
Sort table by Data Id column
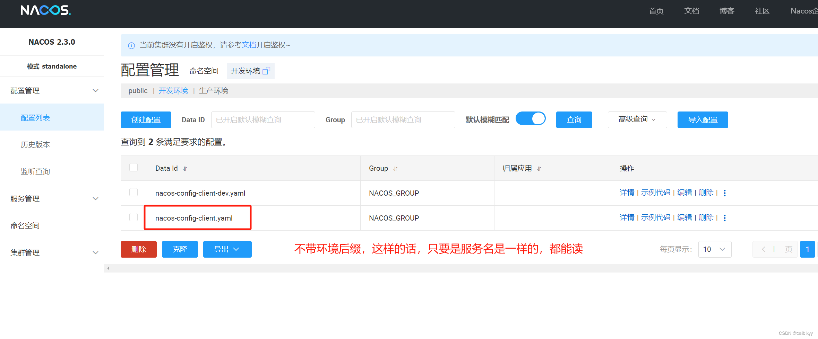coord(185,169)
